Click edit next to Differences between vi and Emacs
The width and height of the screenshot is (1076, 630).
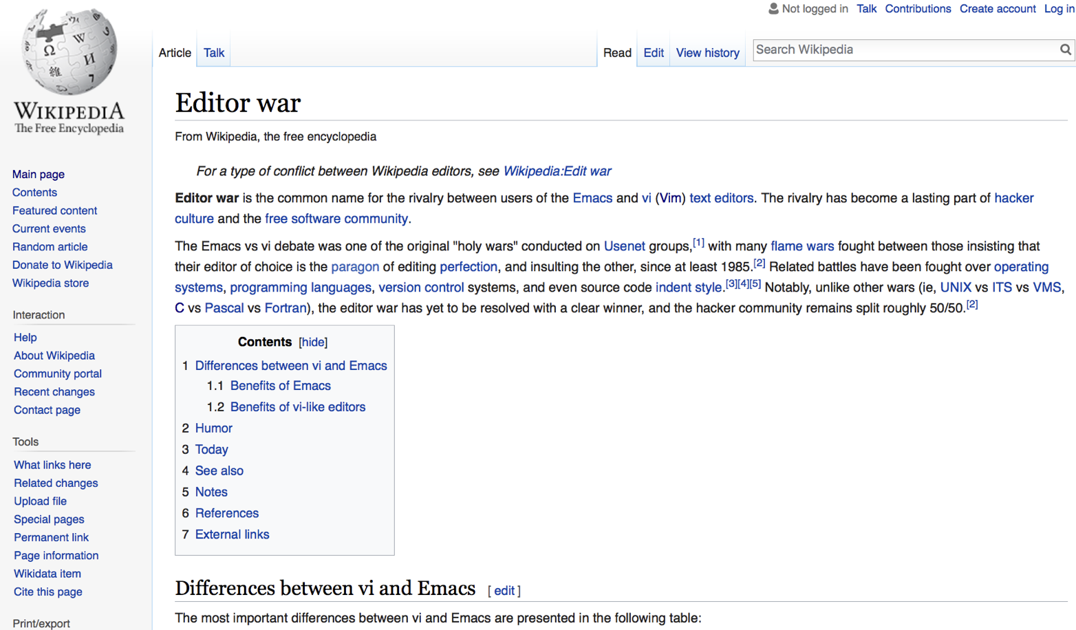tap(504, 590)
